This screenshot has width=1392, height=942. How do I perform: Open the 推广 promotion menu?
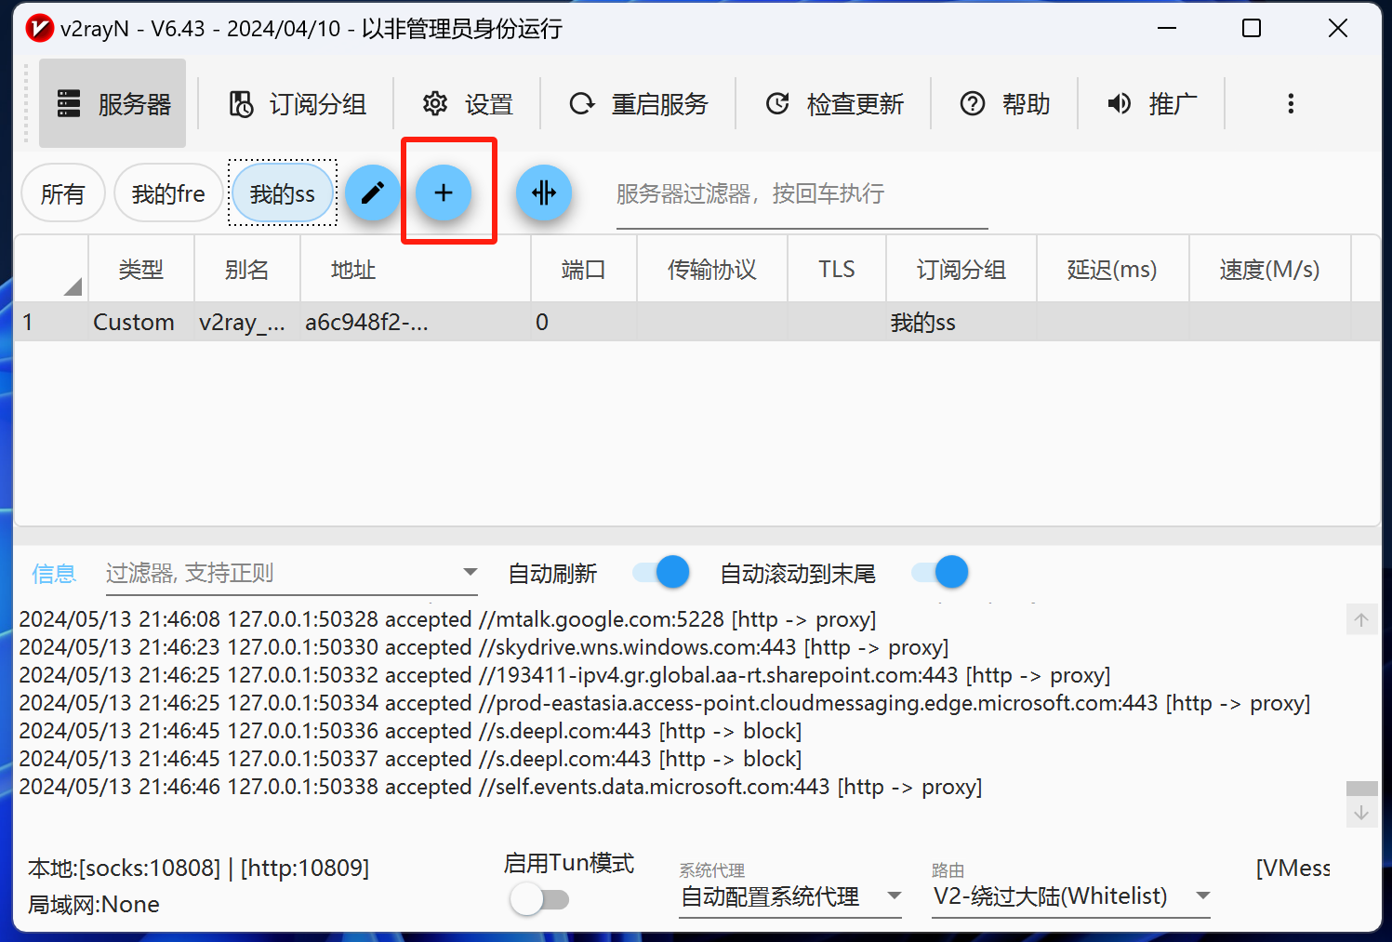1152,103
